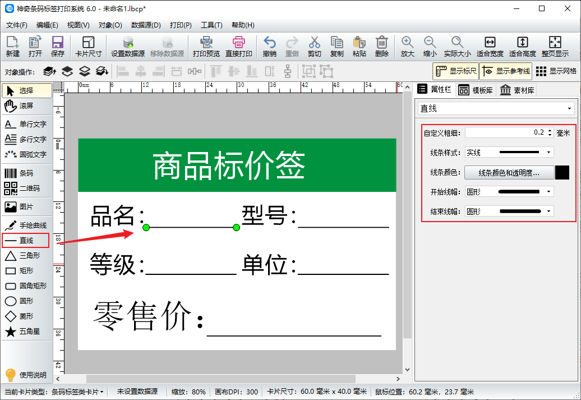Click the 卡片尺寸 card size icon

click(x=88, y=47)
